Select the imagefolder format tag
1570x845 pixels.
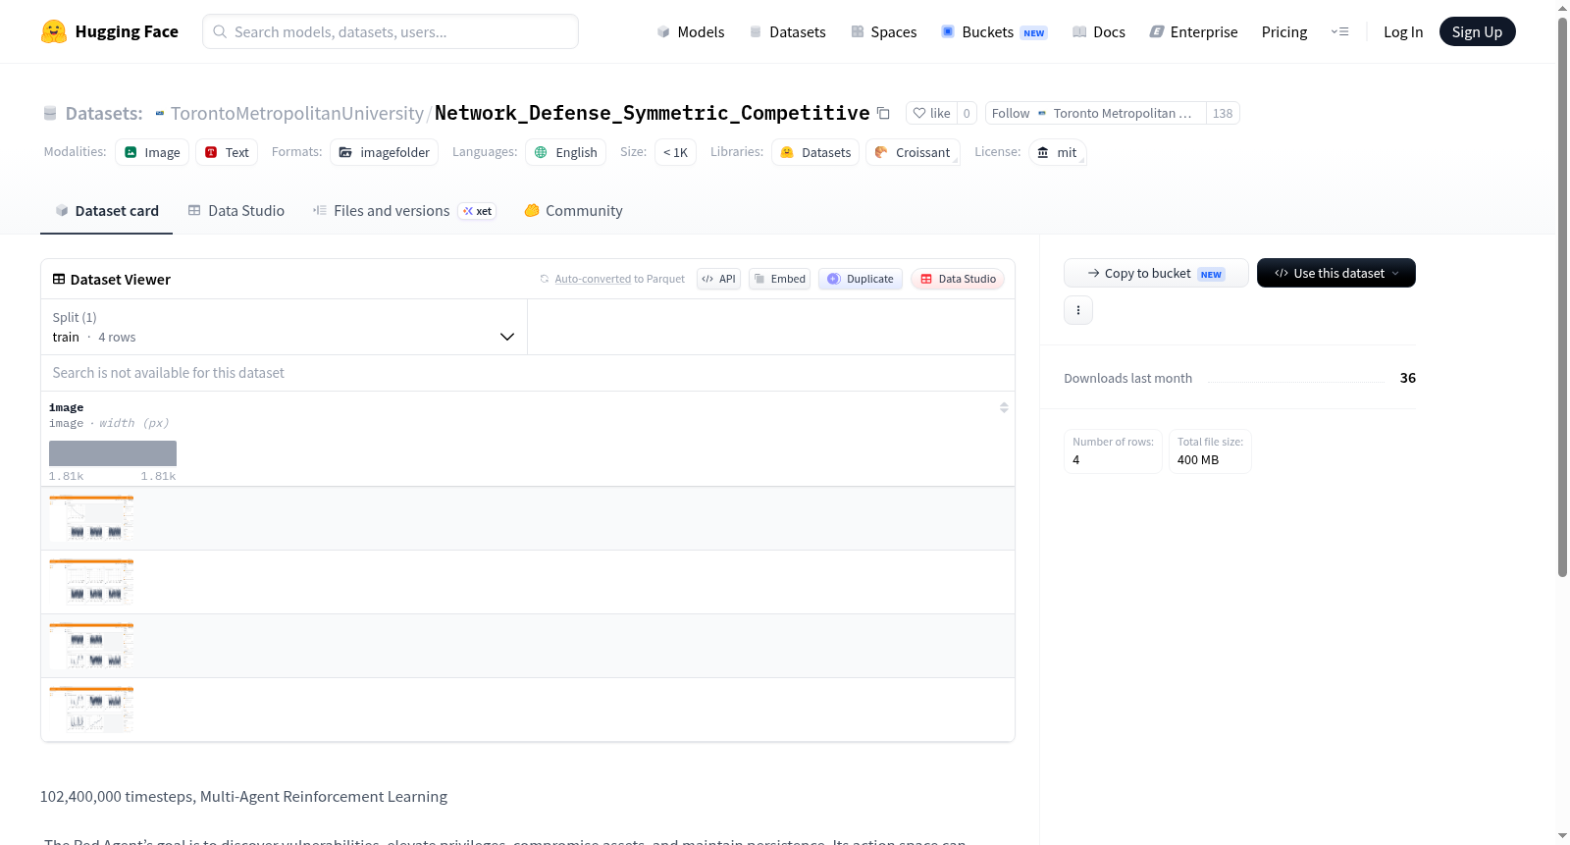384,152
